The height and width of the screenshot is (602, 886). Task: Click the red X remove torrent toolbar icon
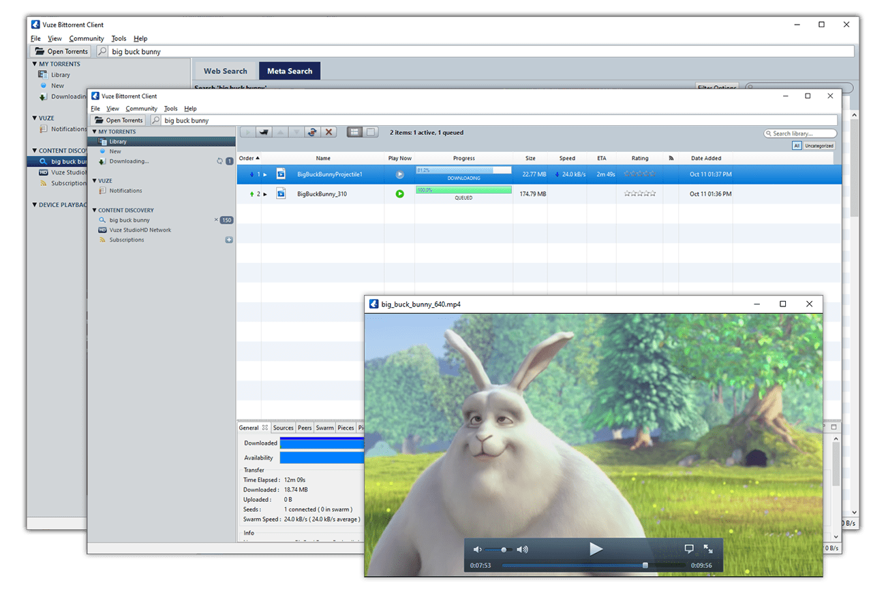pyautogui.click(x=329, y=132)
